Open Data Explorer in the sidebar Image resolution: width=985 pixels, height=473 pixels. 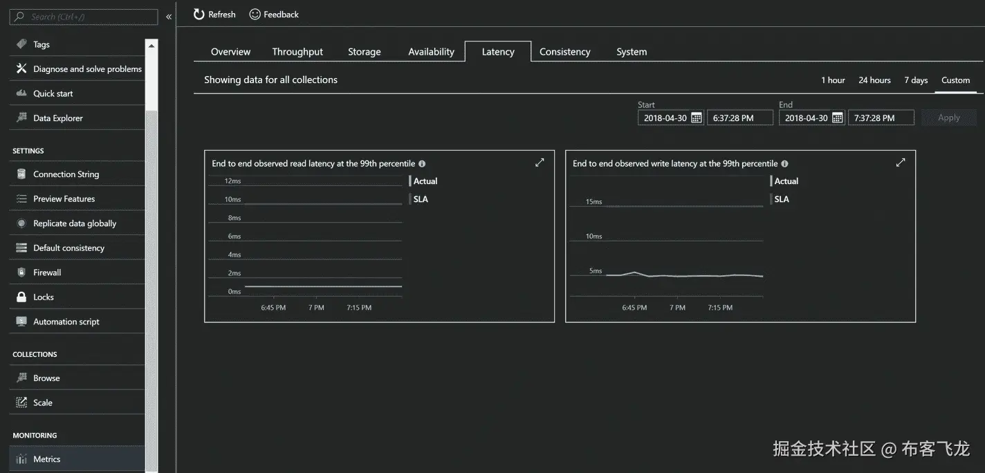tap(77, 118)
